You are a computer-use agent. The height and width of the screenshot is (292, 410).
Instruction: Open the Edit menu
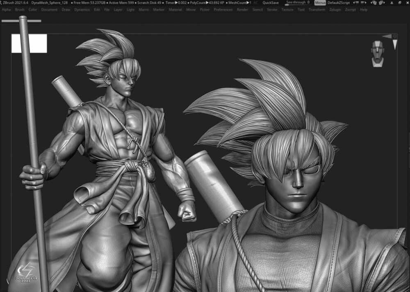97,10
